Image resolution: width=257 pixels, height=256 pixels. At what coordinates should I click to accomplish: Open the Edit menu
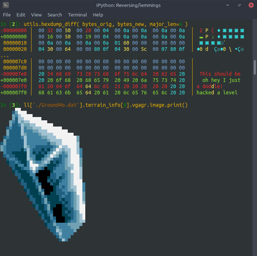coord(21,15)
